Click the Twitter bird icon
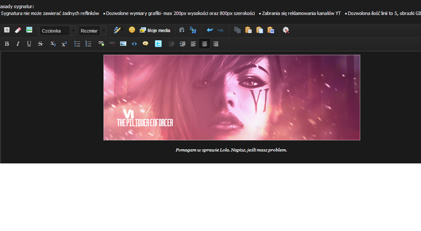This screenshot has width=421, height=231. coord(158,44)
